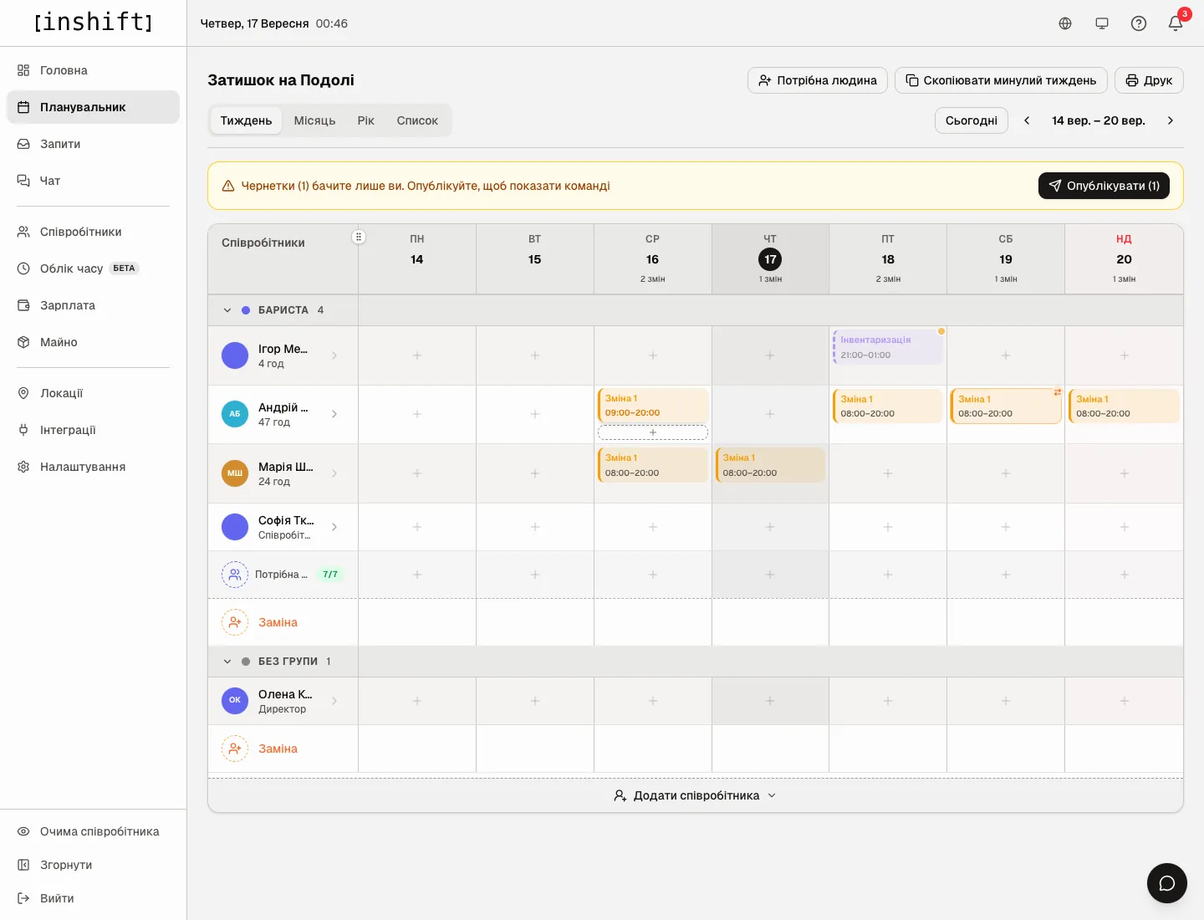Click Андрій's avatar with initials АБ
This screenshot has width=1204, height=920.
point(235,414)
